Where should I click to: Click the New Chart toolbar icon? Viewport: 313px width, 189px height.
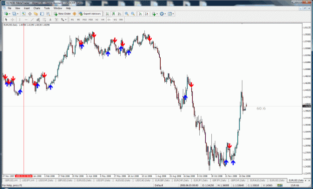6,14
